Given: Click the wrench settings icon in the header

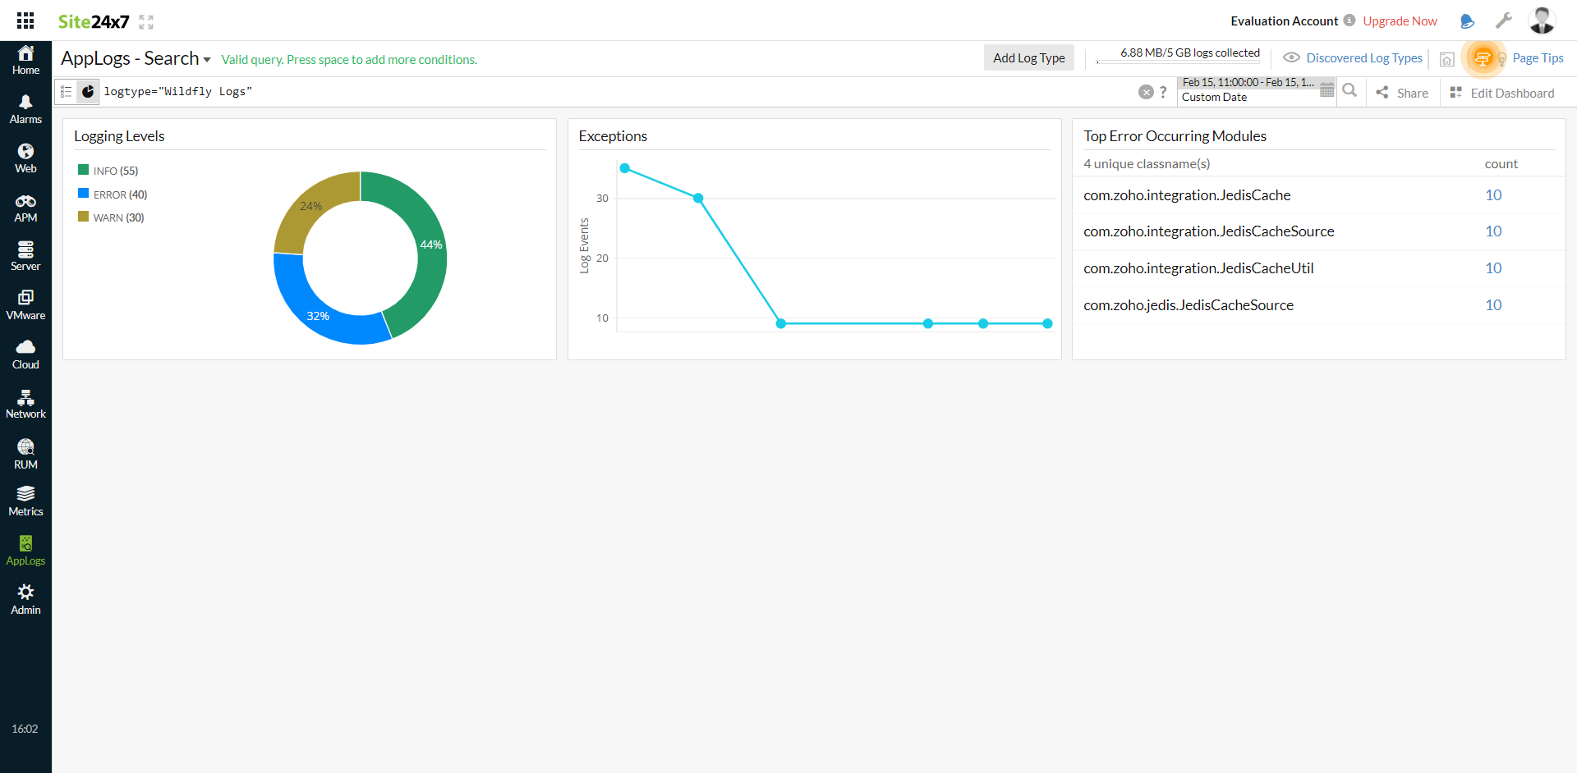Looking at the screenshot, I should [x=1504, y=21].
